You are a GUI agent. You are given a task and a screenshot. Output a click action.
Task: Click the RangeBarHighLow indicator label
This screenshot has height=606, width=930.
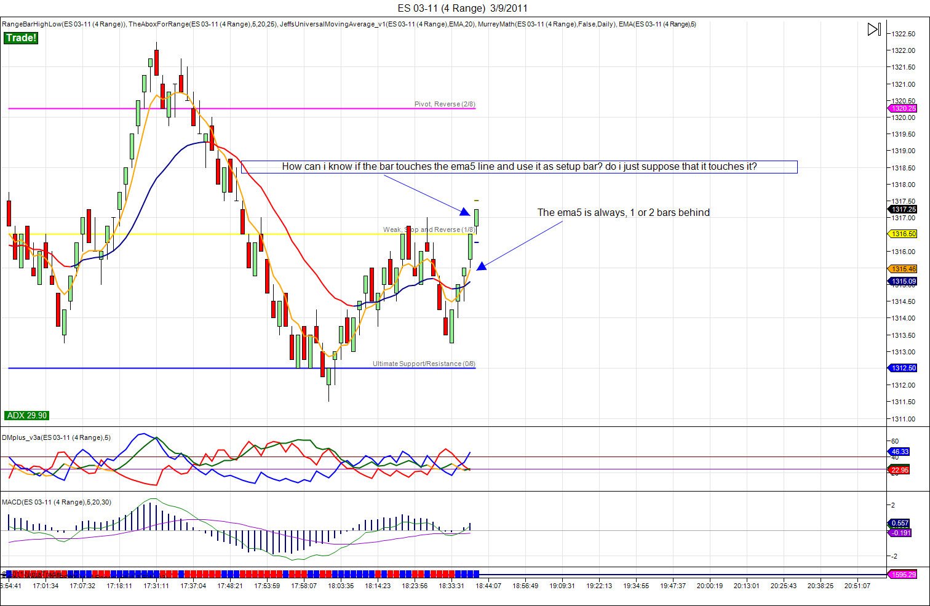(x=64, y=24)
